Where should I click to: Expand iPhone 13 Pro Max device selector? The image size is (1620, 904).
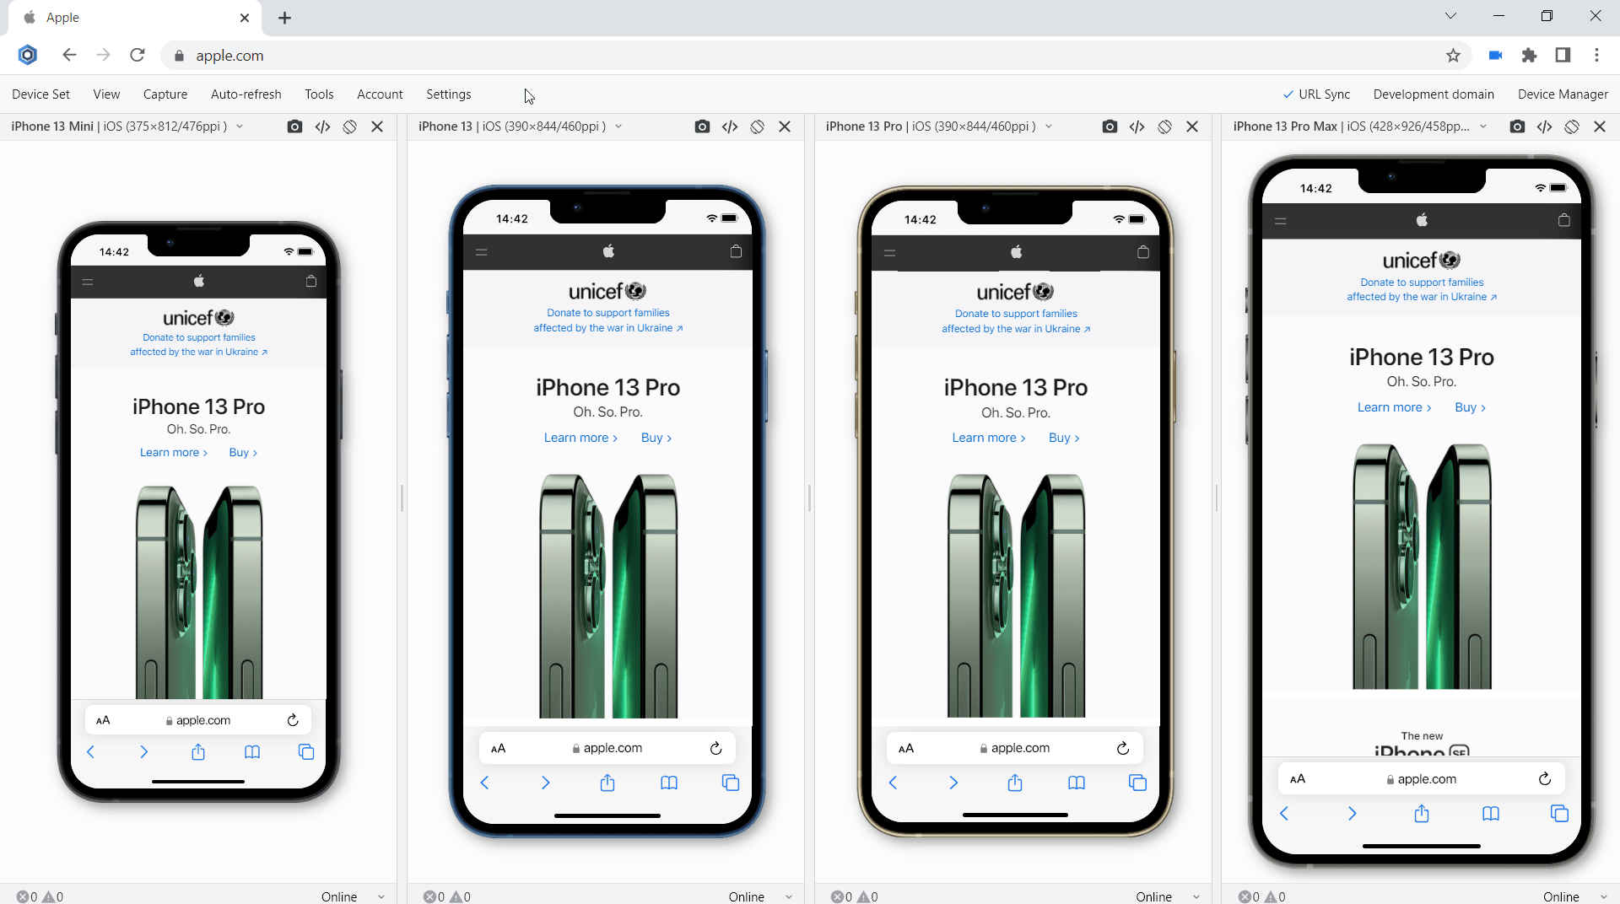point(1483,126)
